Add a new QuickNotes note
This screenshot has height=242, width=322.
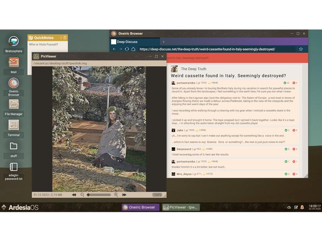(x=60, y=38)
